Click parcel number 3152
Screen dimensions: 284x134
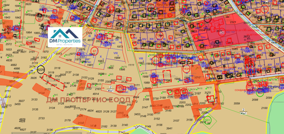[x=157, y=119]
